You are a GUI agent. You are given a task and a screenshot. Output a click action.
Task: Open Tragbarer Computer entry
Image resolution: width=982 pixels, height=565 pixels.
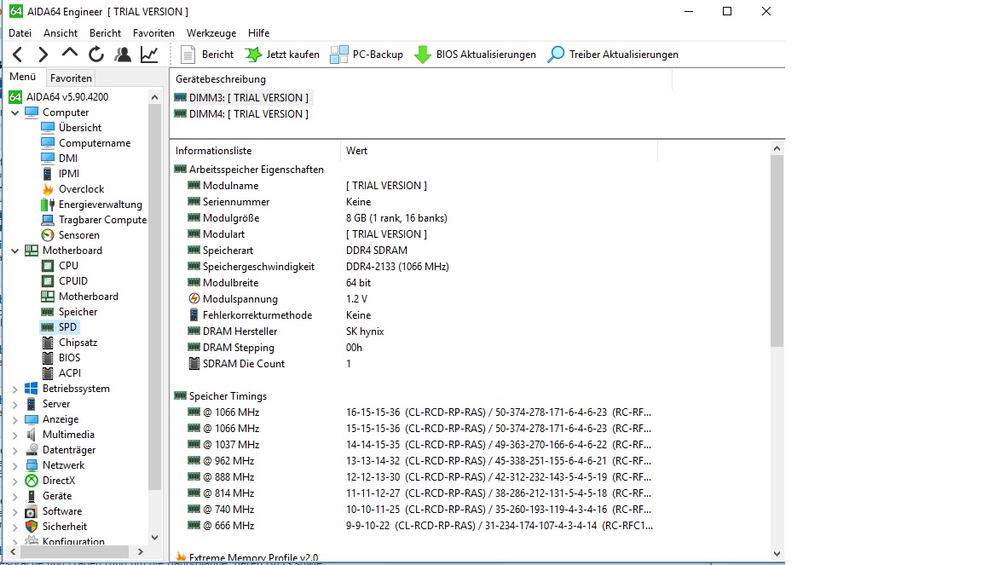(94, 220)
